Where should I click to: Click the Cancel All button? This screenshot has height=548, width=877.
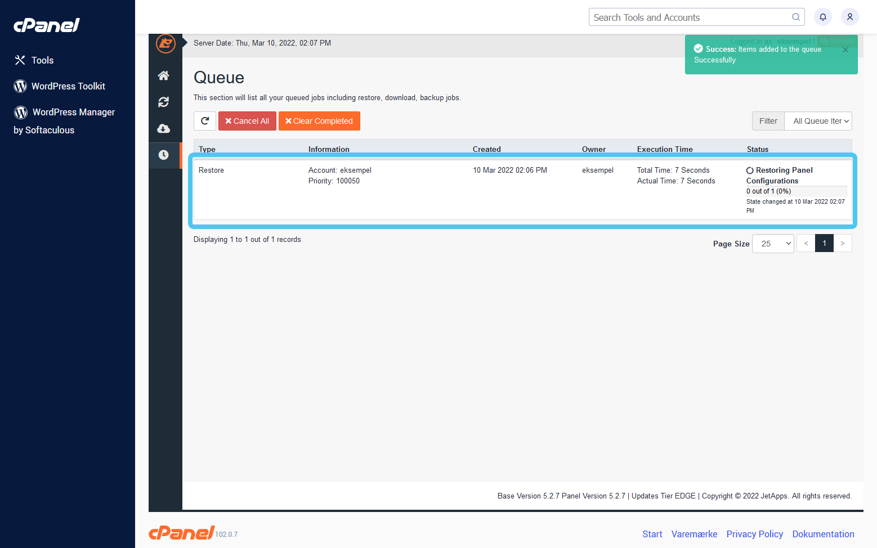247,120
